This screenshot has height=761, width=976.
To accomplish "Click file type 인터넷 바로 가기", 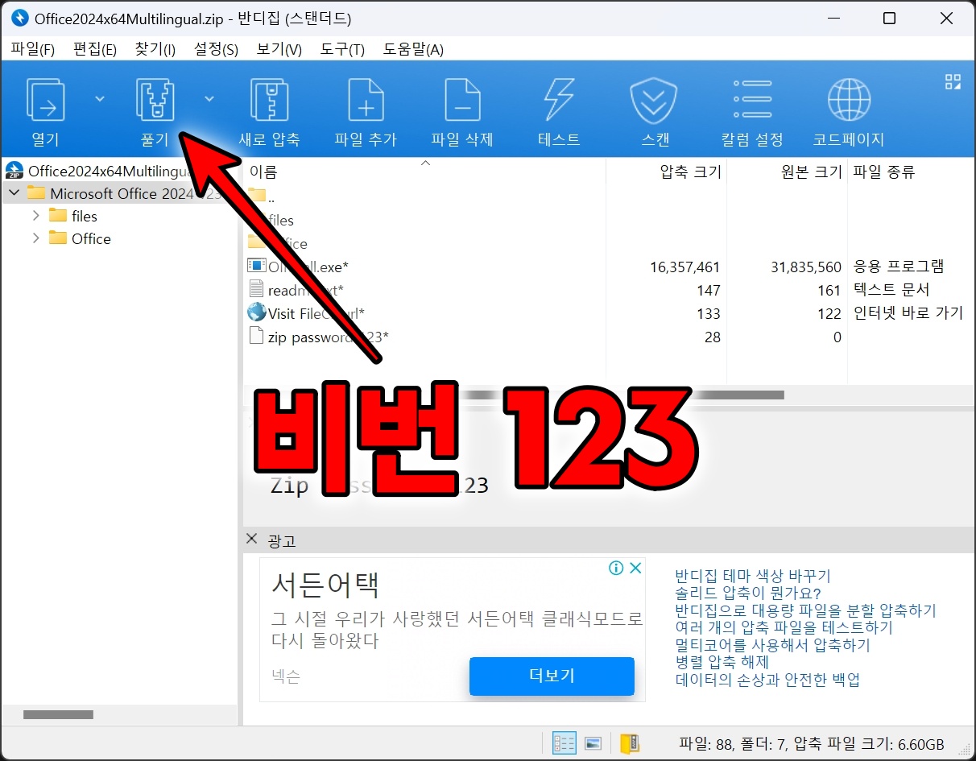I will tap(908, 313).
